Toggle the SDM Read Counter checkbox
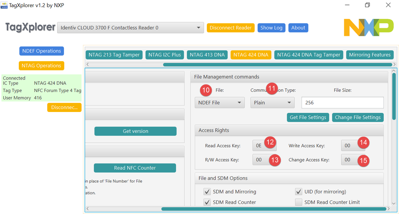399x214 pixels. point(207,202)
